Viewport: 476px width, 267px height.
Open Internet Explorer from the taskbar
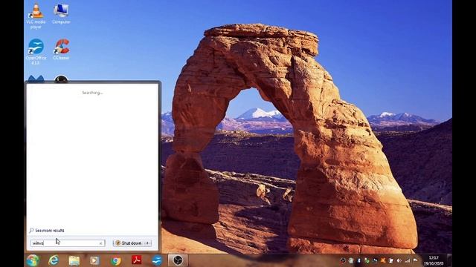(x=54, y=260)
